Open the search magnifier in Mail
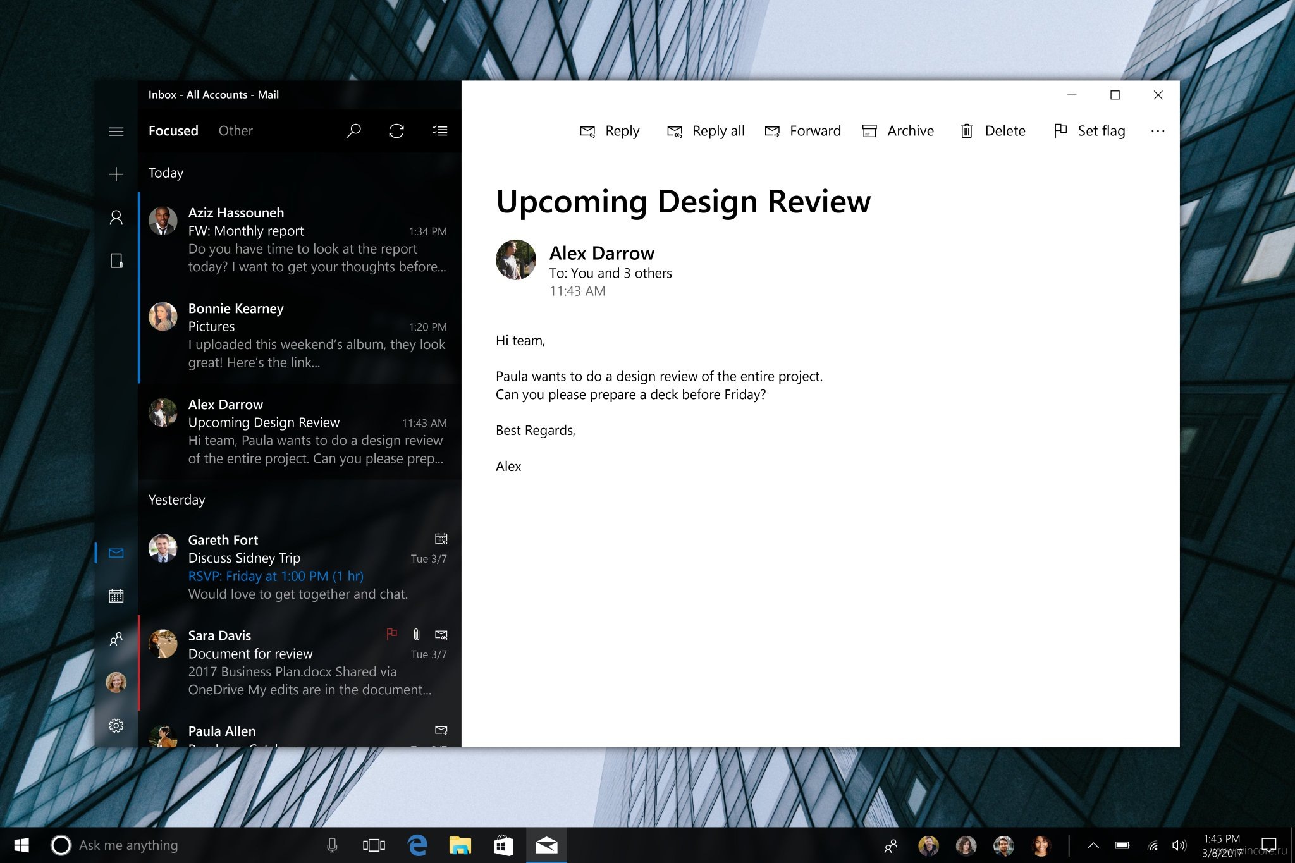Viewport: 1295px width, 863px height. coord(353,131)
